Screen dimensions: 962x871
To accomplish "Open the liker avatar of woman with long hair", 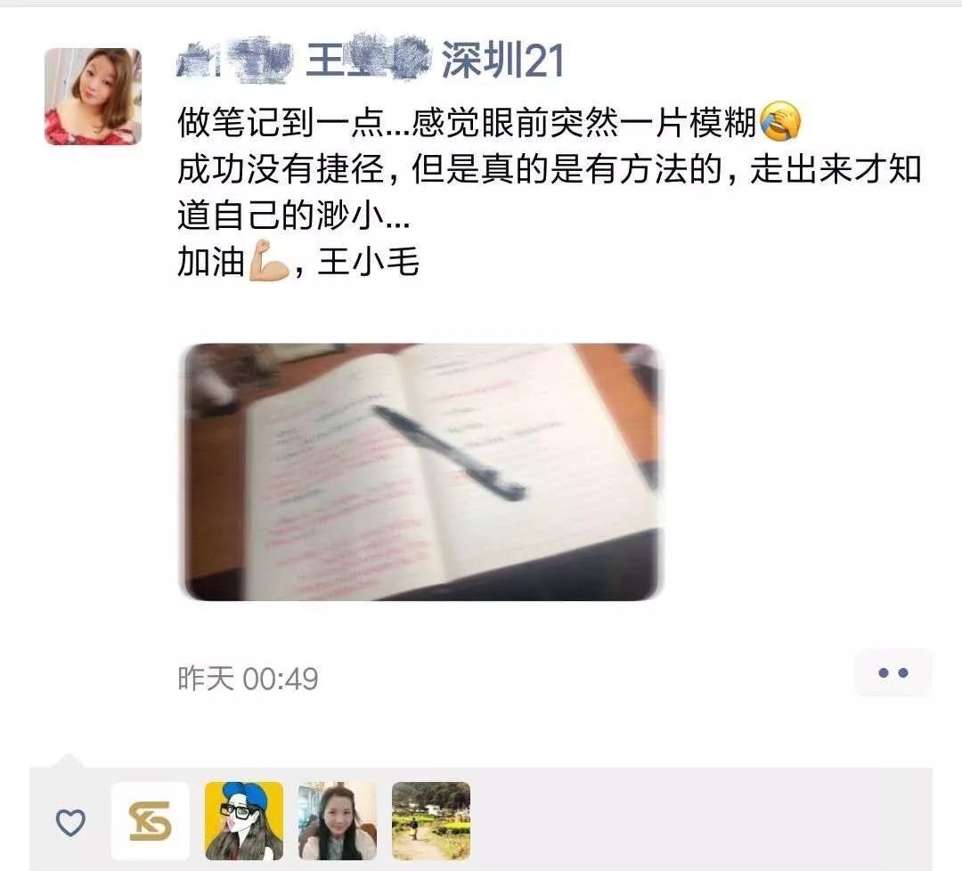I will point(338,821).
